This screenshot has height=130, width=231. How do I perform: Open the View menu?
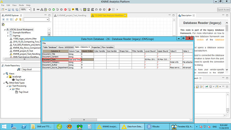(14, 5)
